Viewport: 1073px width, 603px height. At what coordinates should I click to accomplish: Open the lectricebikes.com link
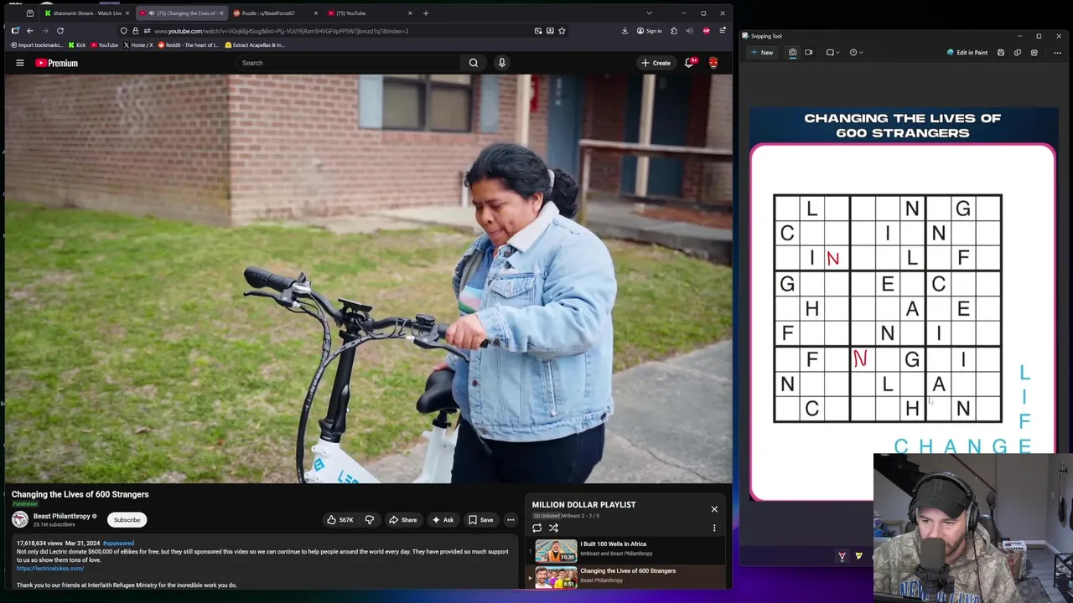tap(50, 569)
